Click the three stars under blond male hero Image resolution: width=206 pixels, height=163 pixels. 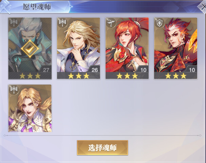point(78,76)
